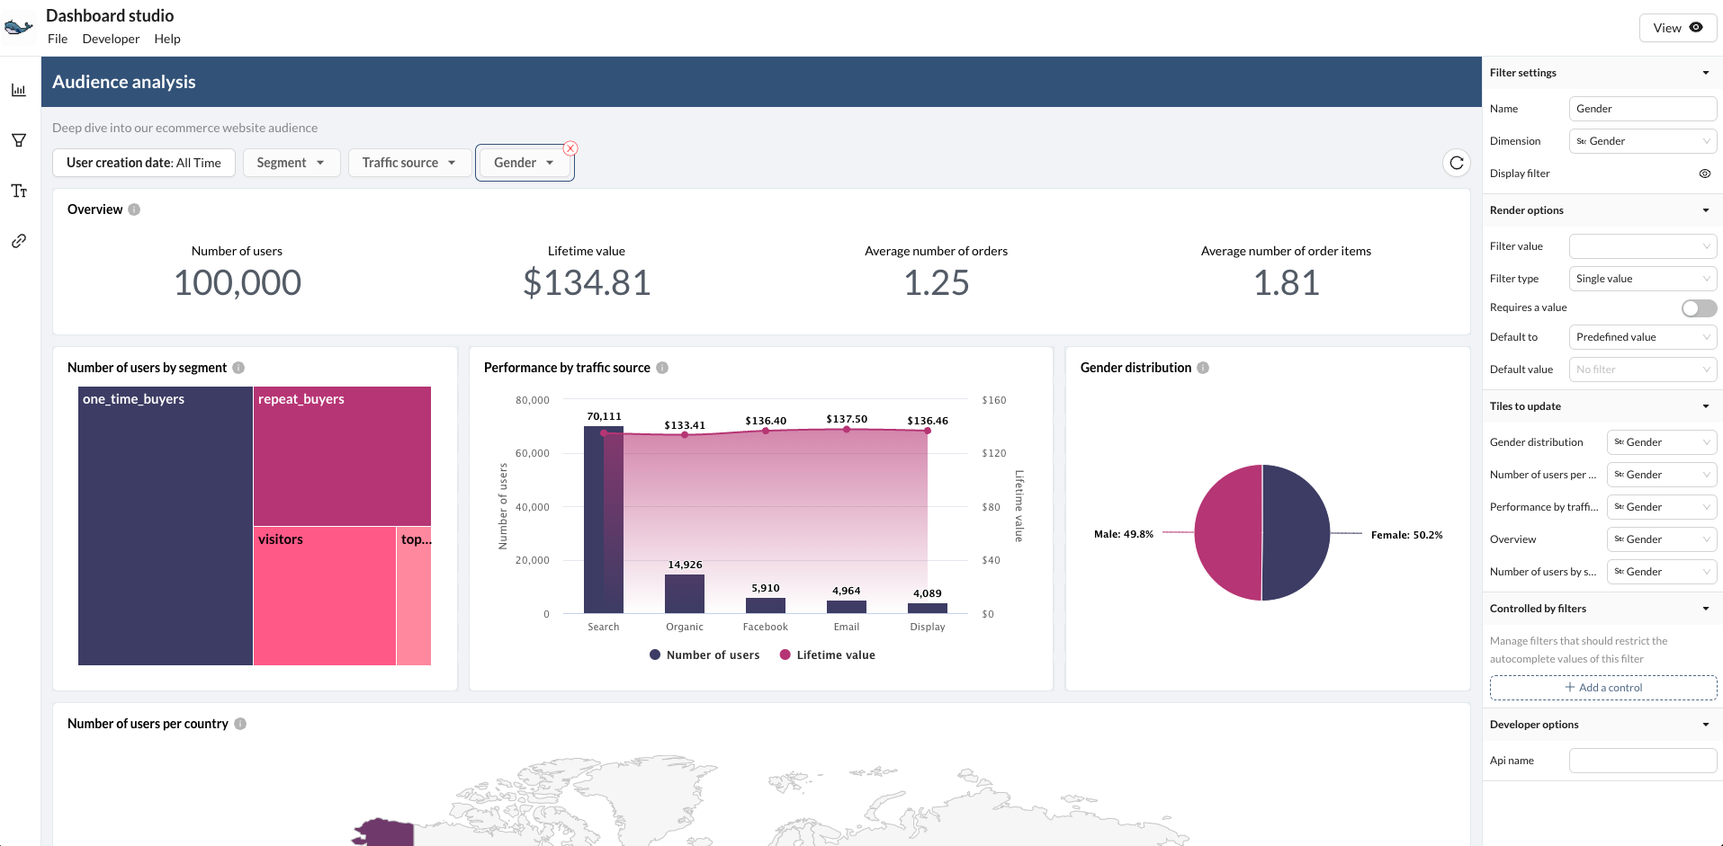Open the filter funnel icon in sidebar
This screenshot has height=846, width=1723.
tap(18, 140)
